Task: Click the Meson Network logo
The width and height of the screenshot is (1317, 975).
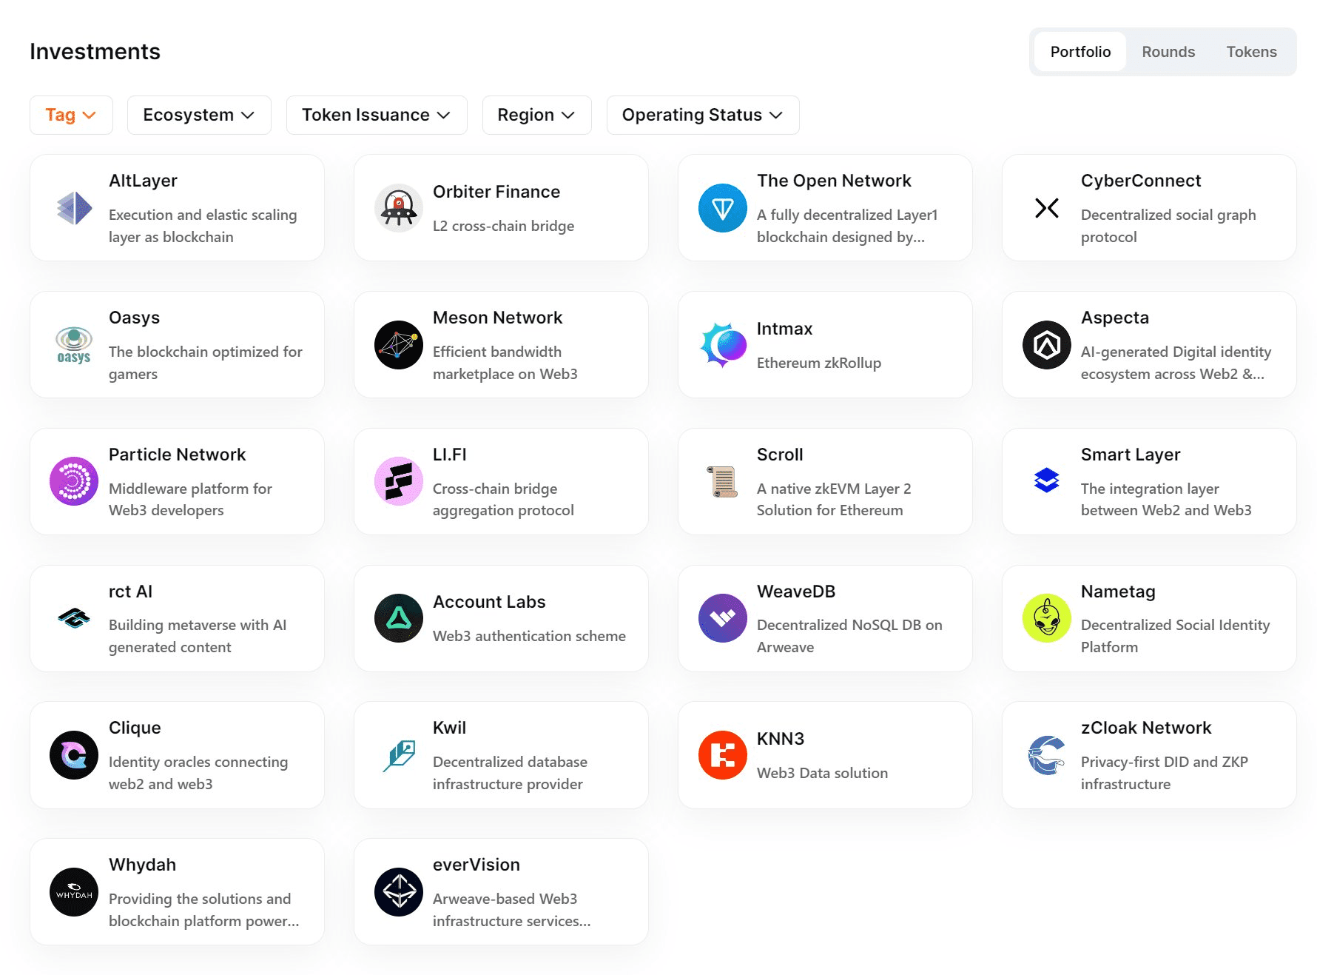Action: (399, 345)
